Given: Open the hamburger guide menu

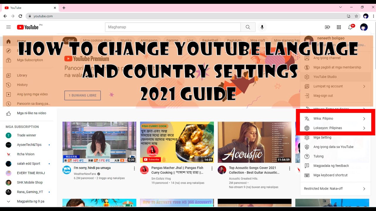Looking at the screenshot, I should point(9,27).
